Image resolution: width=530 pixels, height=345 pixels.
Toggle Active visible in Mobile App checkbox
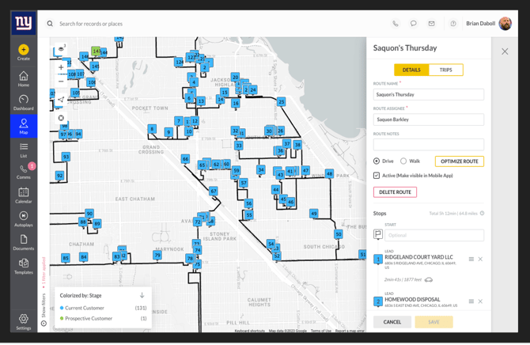[377, 175]
